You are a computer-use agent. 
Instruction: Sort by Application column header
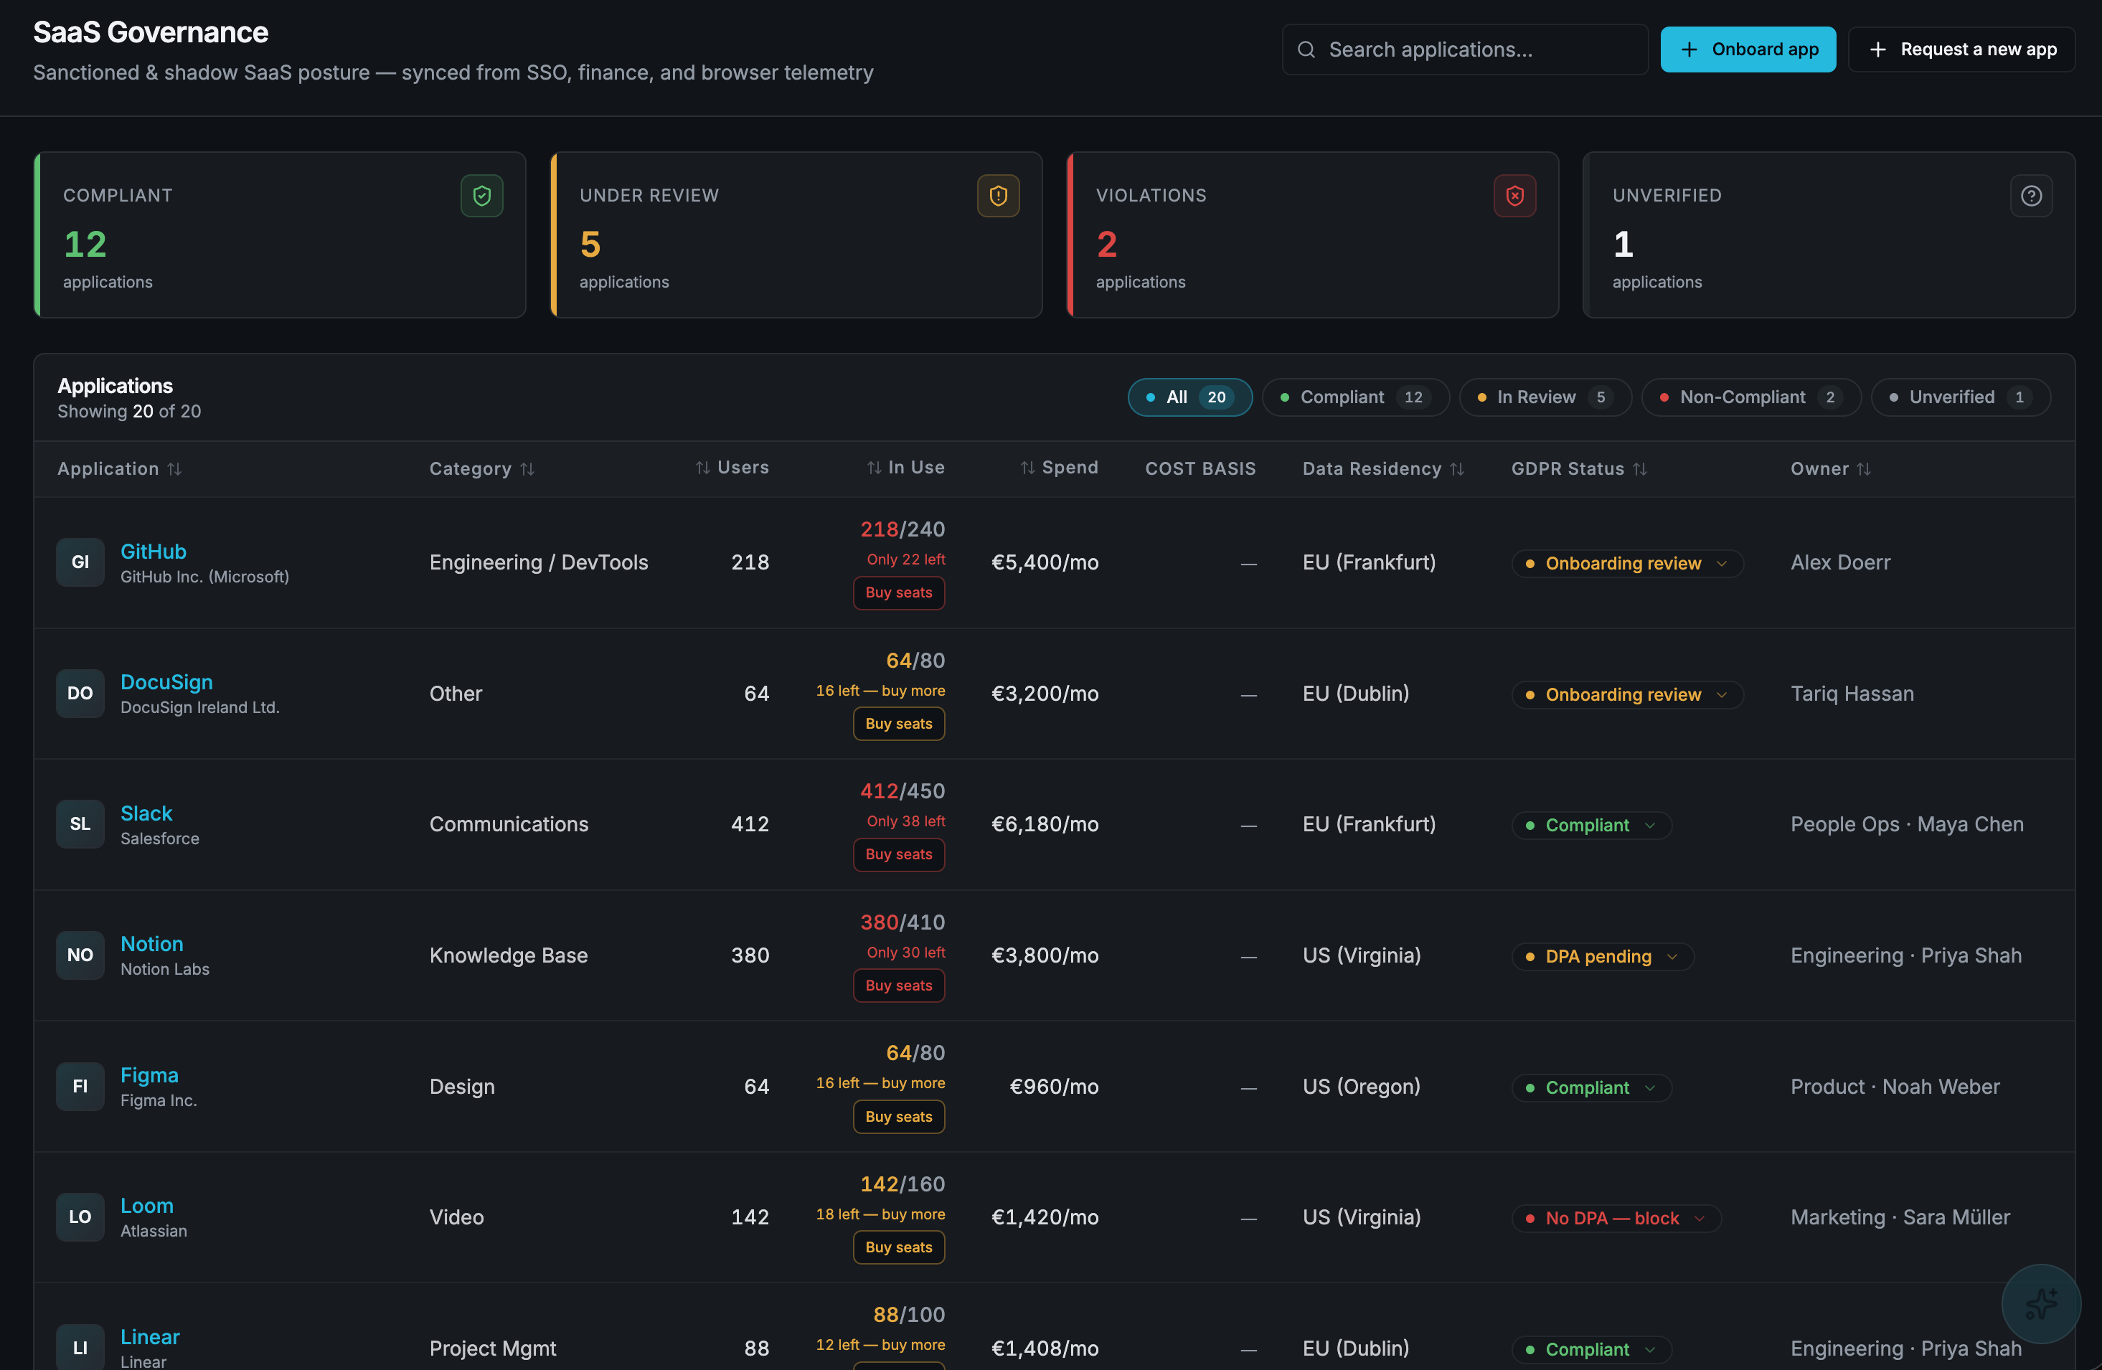tap(119, 468)
